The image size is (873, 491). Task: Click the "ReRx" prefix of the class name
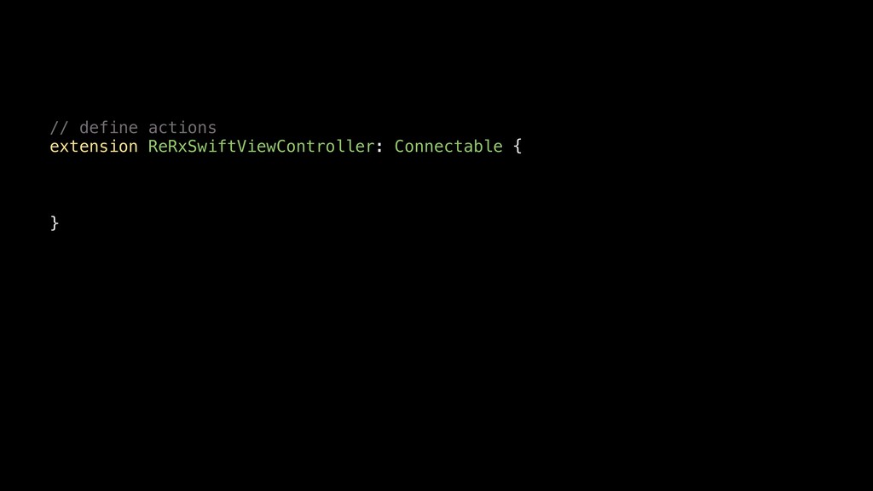[168, 147]
